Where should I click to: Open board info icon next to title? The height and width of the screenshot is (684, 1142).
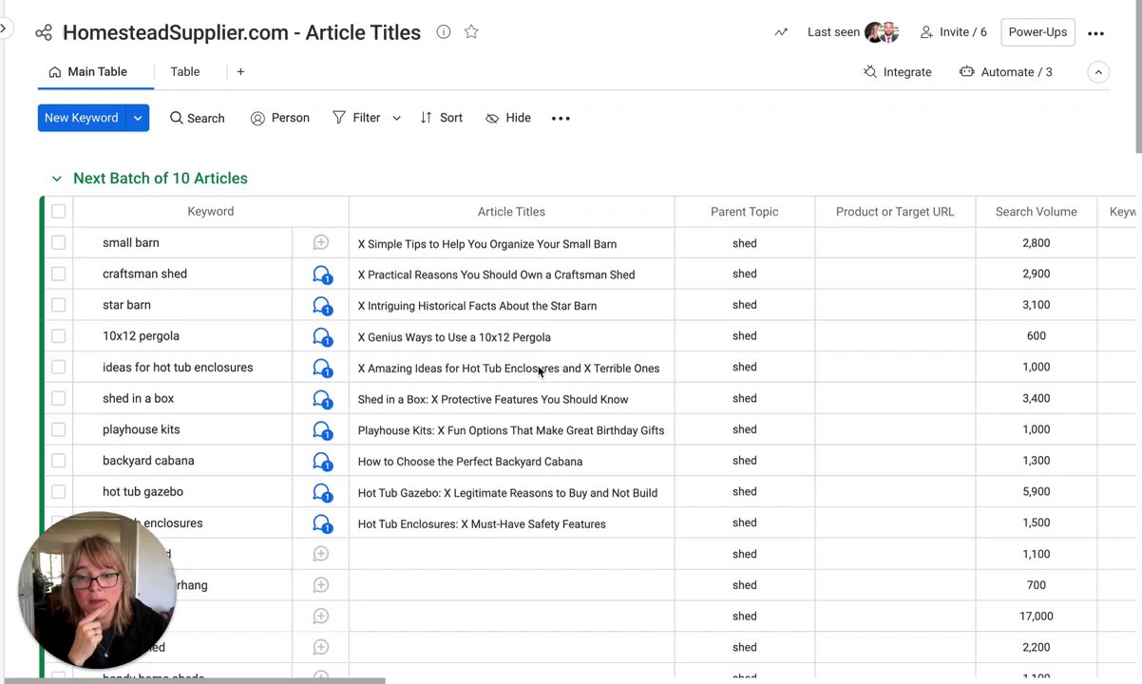[x=444, y=32]
